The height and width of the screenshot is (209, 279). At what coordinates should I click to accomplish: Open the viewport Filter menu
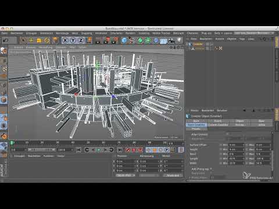point(72,48)
